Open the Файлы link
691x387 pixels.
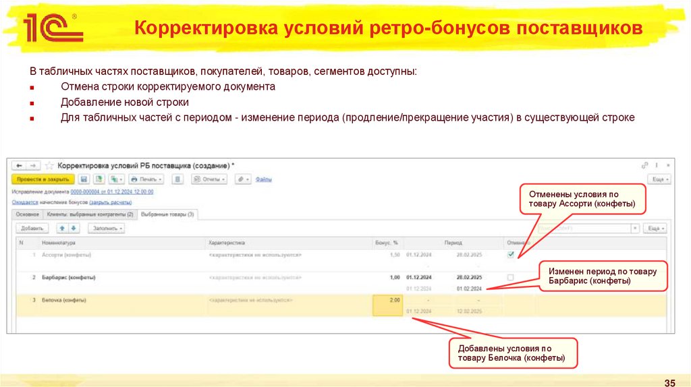(264, 179)
